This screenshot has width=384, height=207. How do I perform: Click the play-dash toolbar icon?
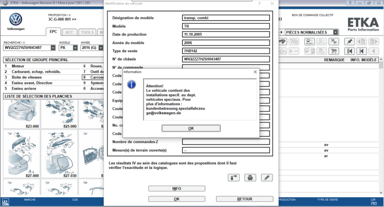click(294, 51)
